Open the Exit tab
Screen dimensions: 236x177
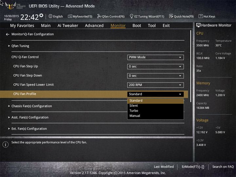(x=166, y=26)
